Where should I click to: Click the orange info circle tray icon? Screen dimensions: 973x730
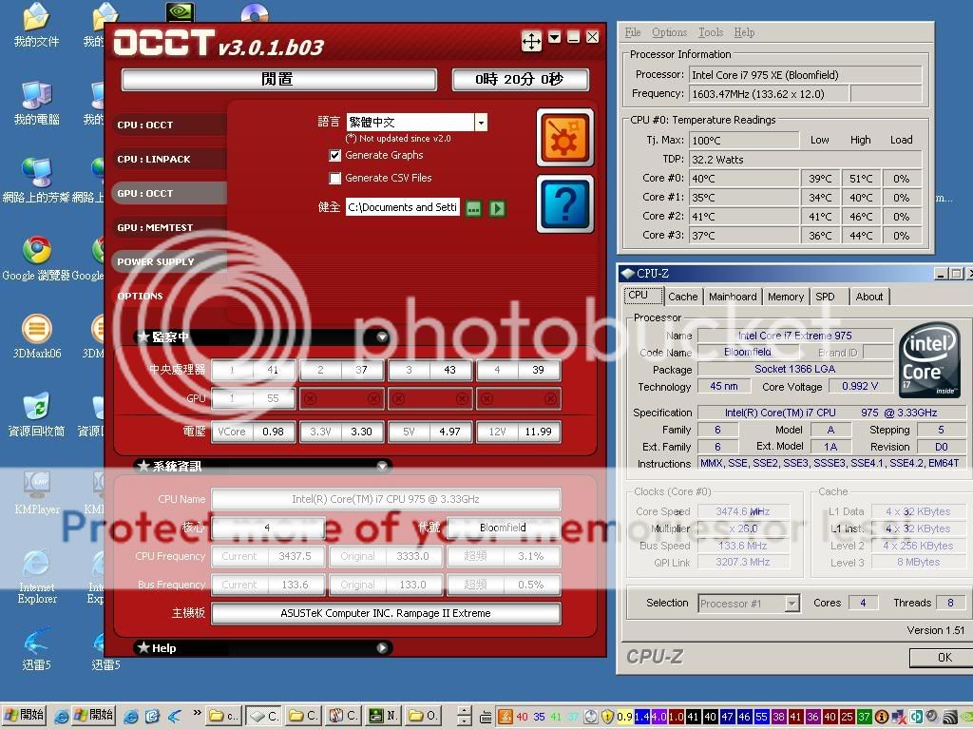[881, 717]
